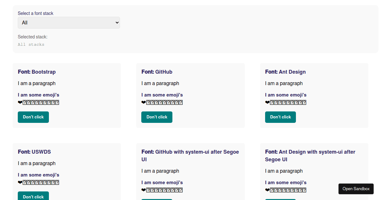This screenshot has height=200, width=381.
Task: Click the Open Sandbox button
Action: point(356,189)
